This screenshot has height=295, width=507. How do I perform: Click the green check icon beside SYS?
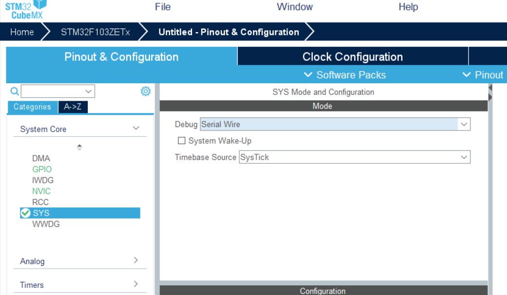25,213
